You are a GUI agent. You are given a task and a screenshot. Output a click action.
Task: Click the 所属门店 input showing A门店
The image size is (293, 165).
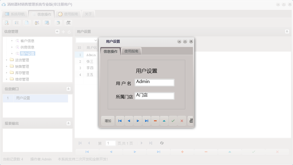(x=155, y=96)
